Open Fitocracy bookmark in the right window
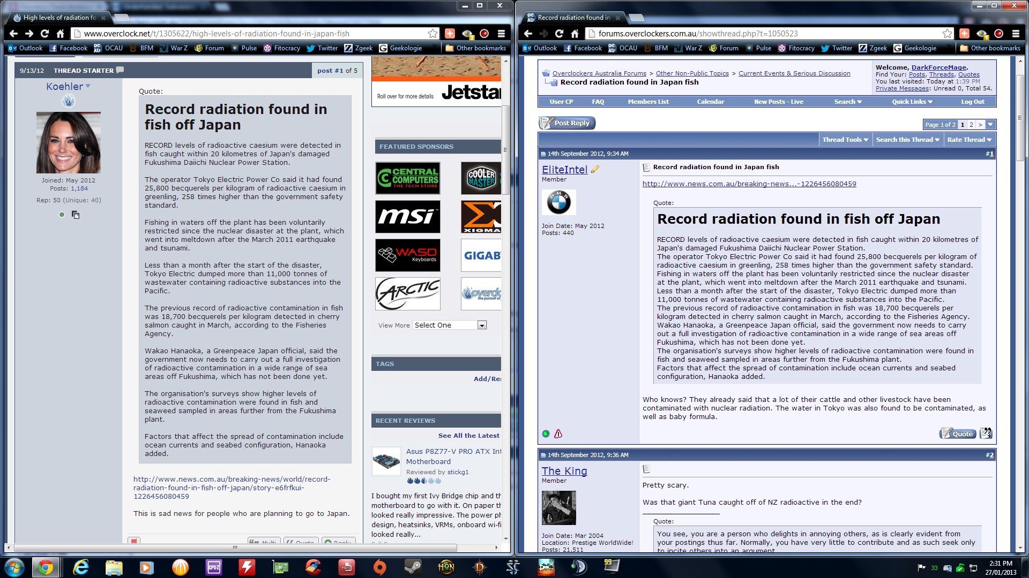The image size is (1029, 578). [796, 48]
